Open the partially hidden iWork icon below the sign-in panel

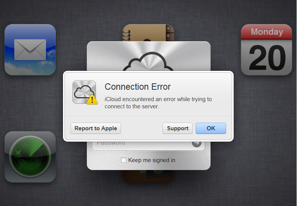click(148, 176)
